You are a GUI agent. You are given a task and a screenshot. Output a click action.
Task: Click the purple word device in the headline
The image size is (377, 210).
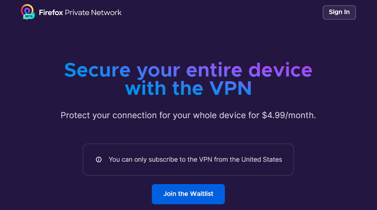point(280,70)
